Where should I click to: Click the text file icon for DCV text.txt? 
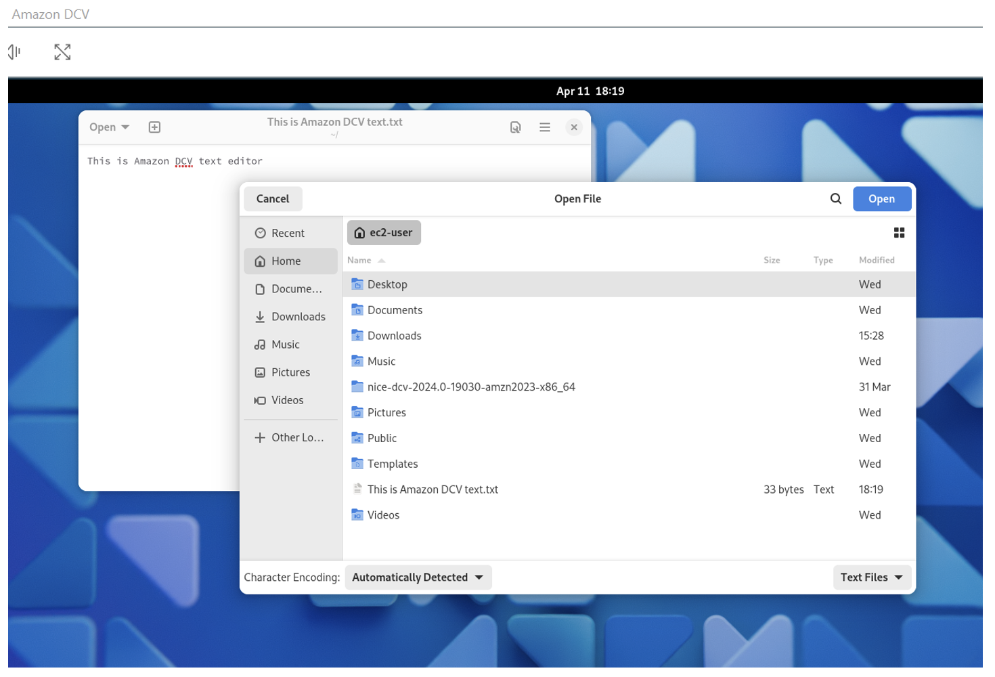click(x=357, y=489)
